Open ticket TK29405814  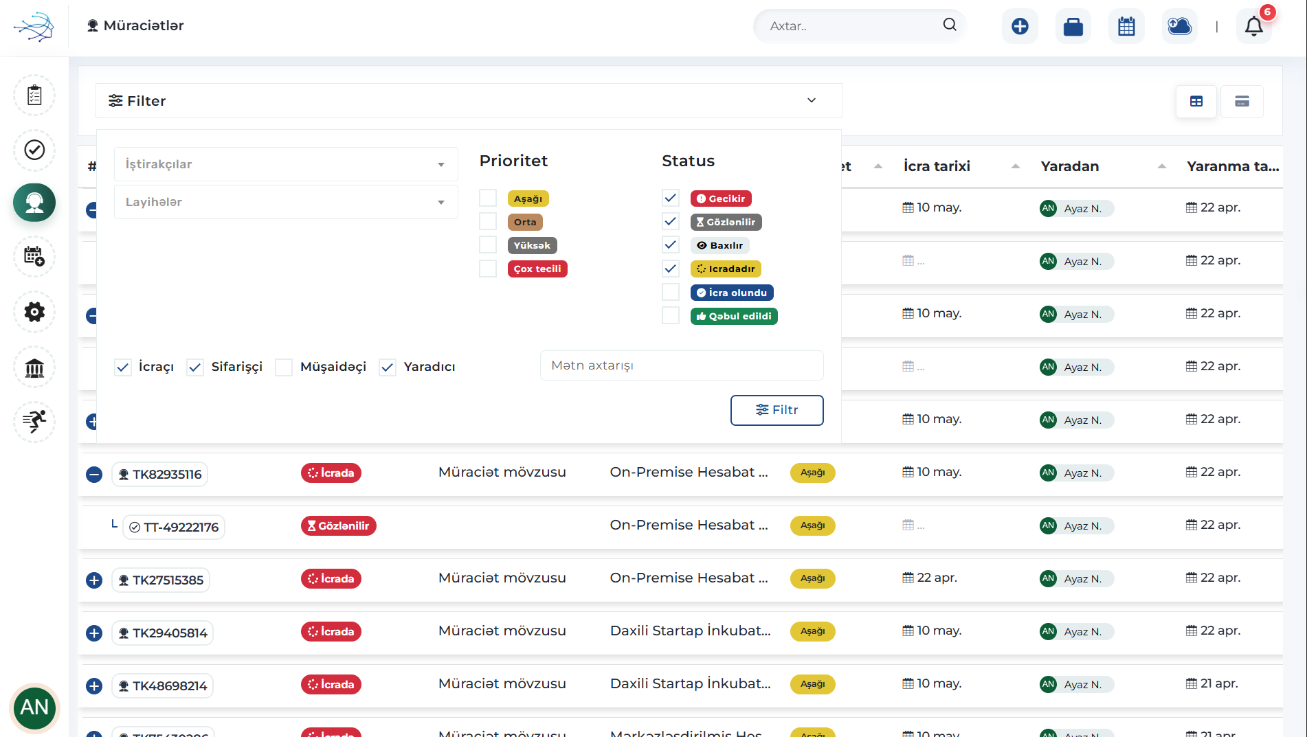[162, 633]
